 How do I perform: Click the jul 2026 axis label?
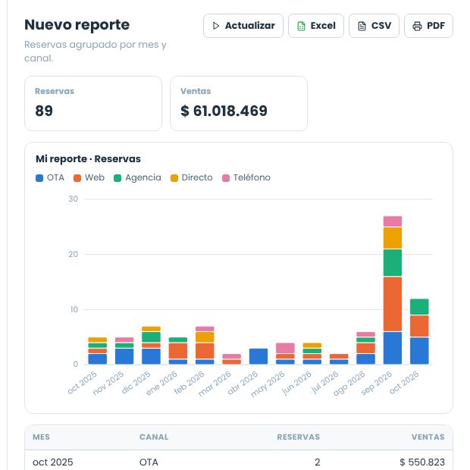pyautogui.click(x=325, y=382)
